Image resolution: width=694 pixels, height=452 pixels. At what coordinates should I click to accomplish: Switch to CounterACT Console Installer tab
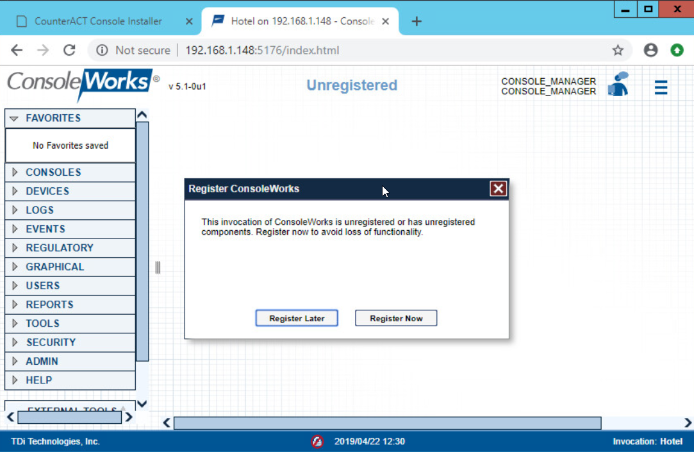point(98,21)
